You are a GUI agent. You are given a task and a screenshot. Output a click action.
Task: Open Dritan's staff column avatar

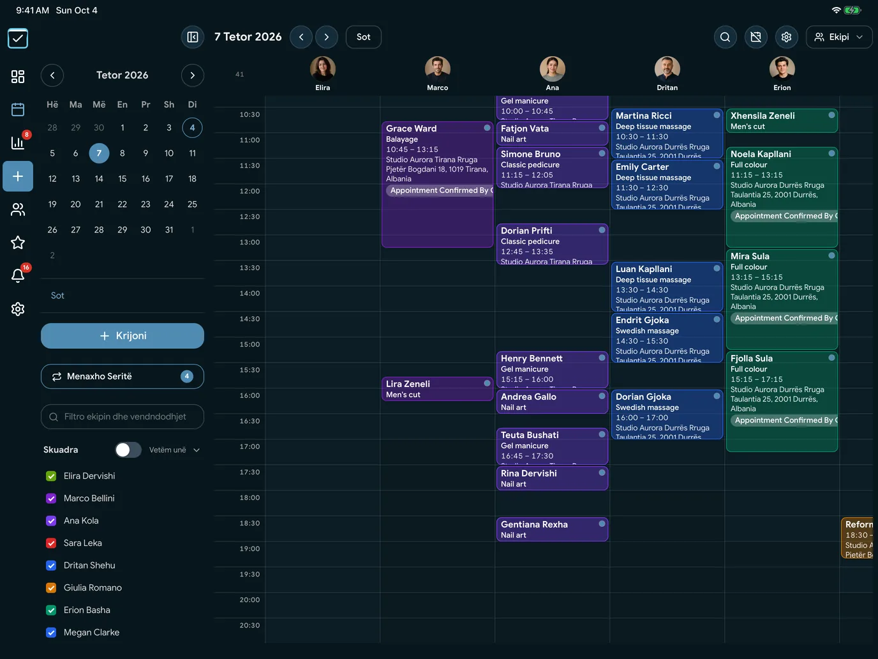[x=667, y=68]
